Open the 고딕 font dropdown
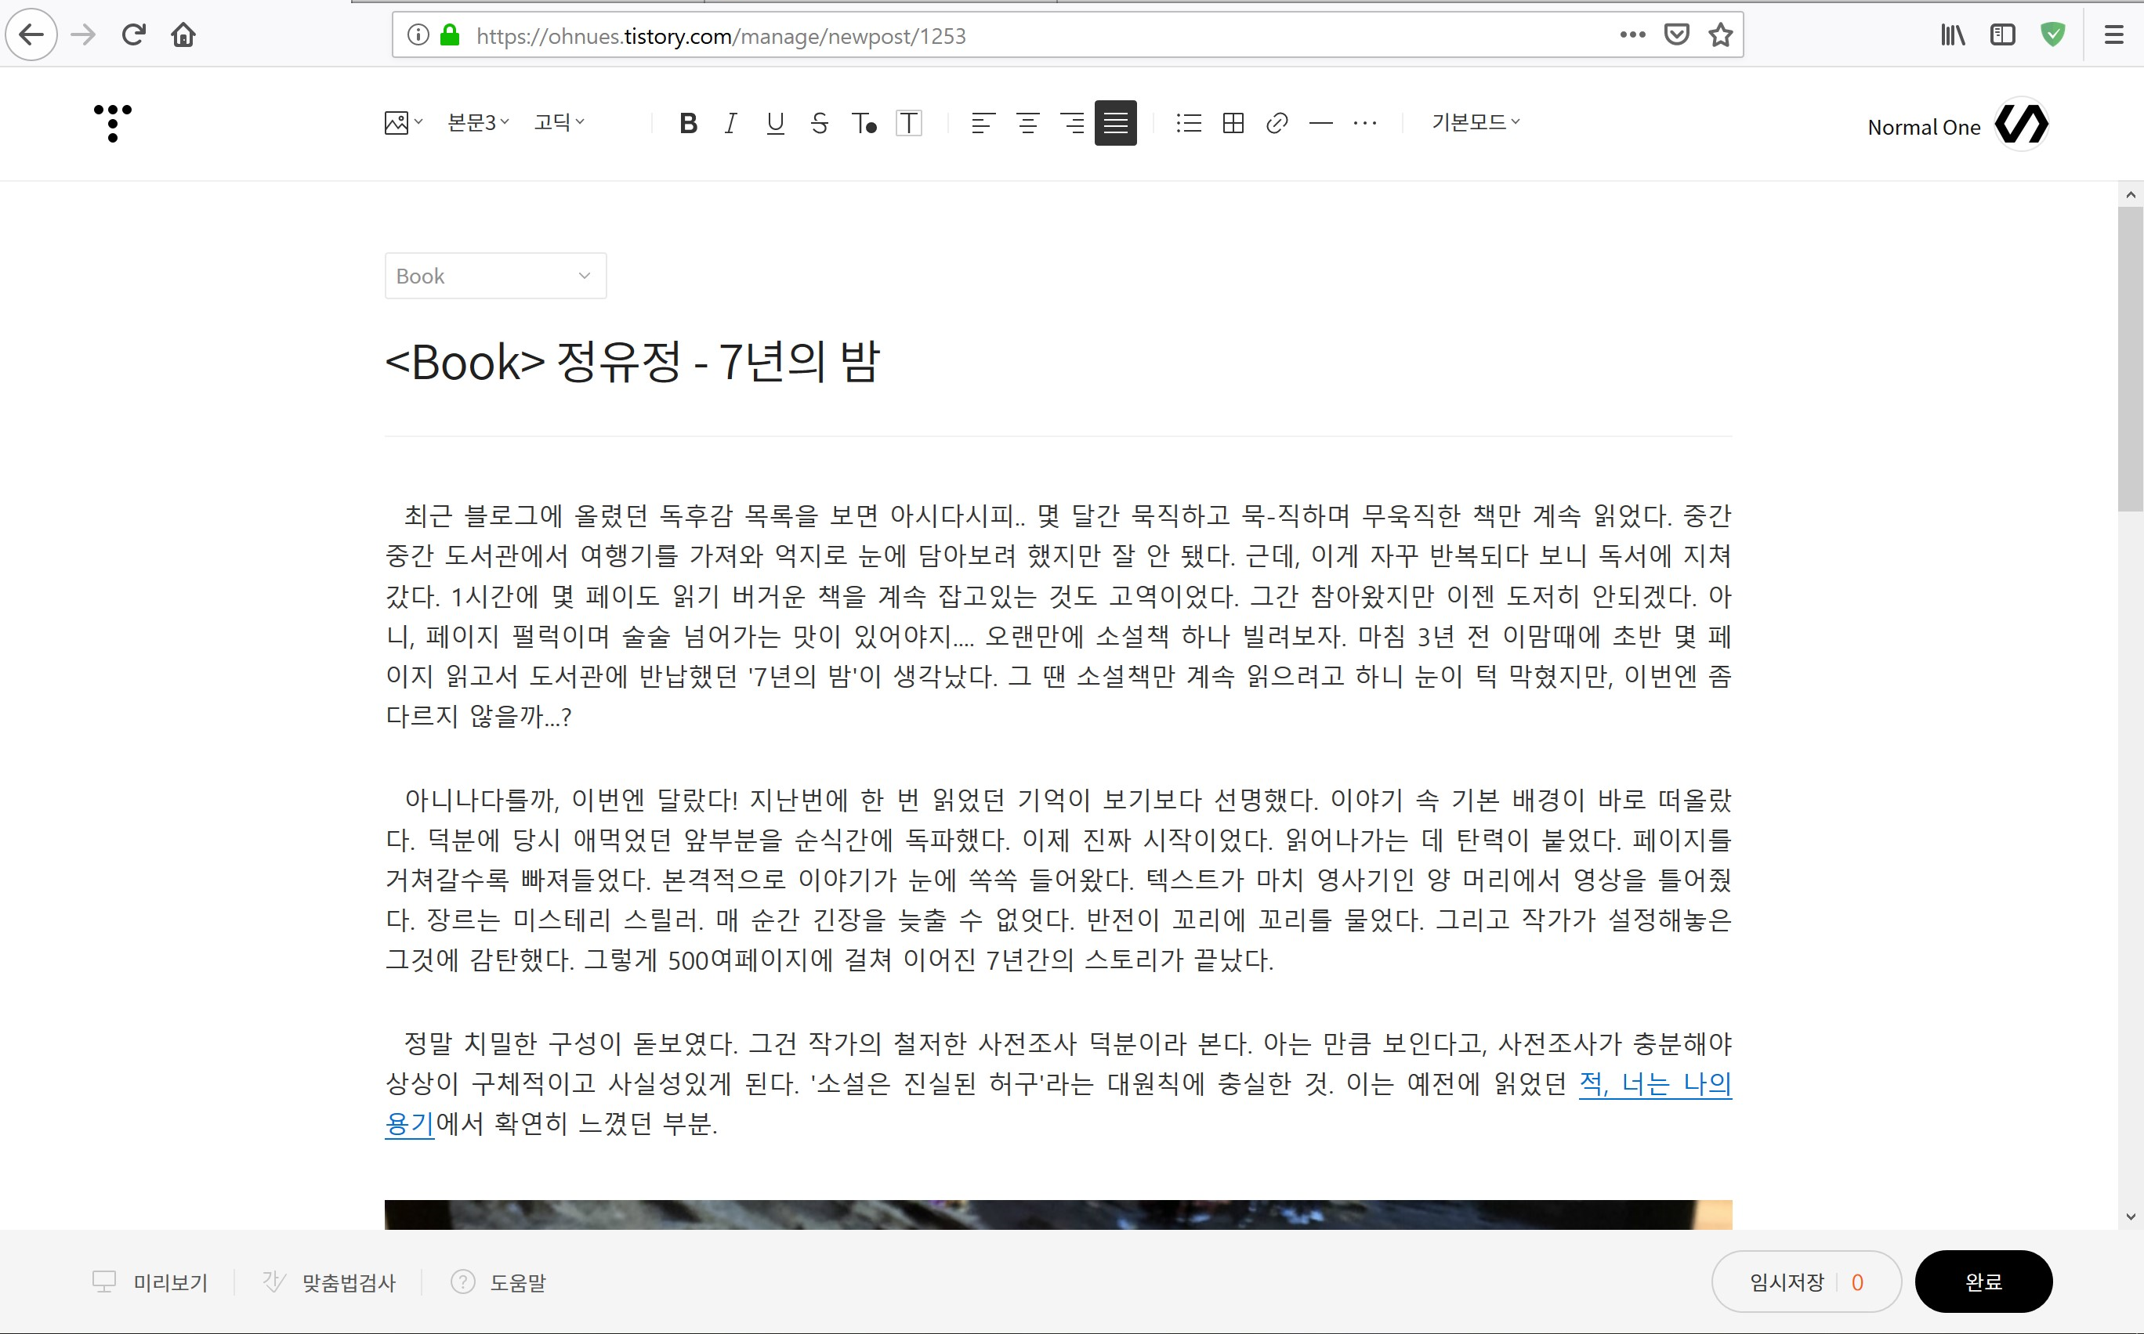The image size is (2144, 1334). click(x=559, y=123)
